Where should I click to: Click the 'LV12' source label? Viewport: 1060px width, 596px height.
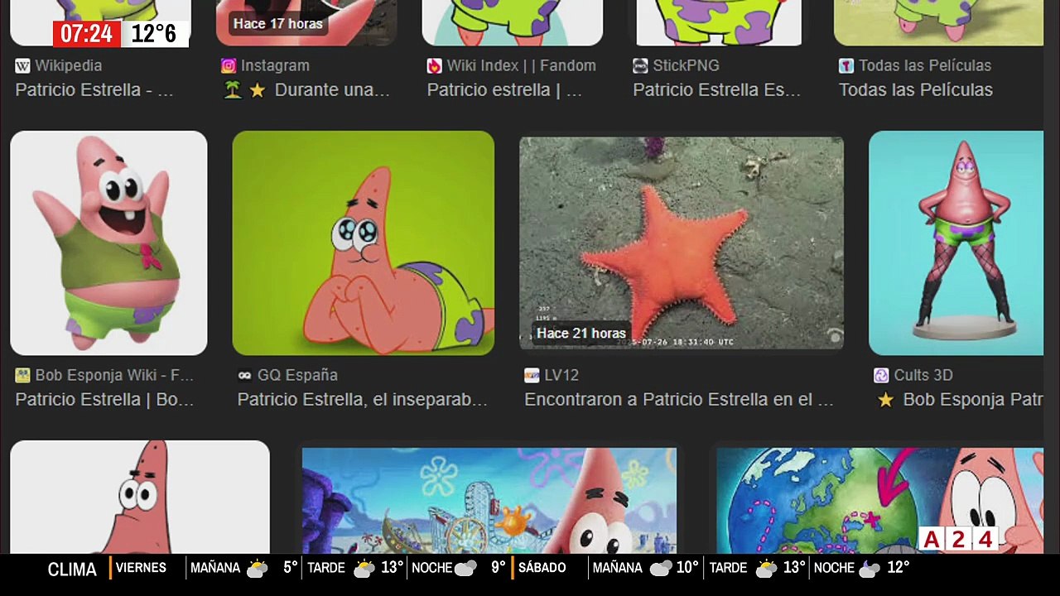click(x=561, y=375)
